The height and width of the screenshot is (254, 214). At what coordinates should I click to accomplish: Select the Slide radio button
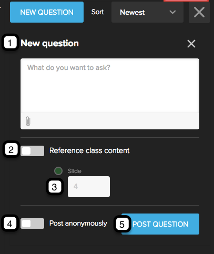pyautogui.click(x=58, y=171)
